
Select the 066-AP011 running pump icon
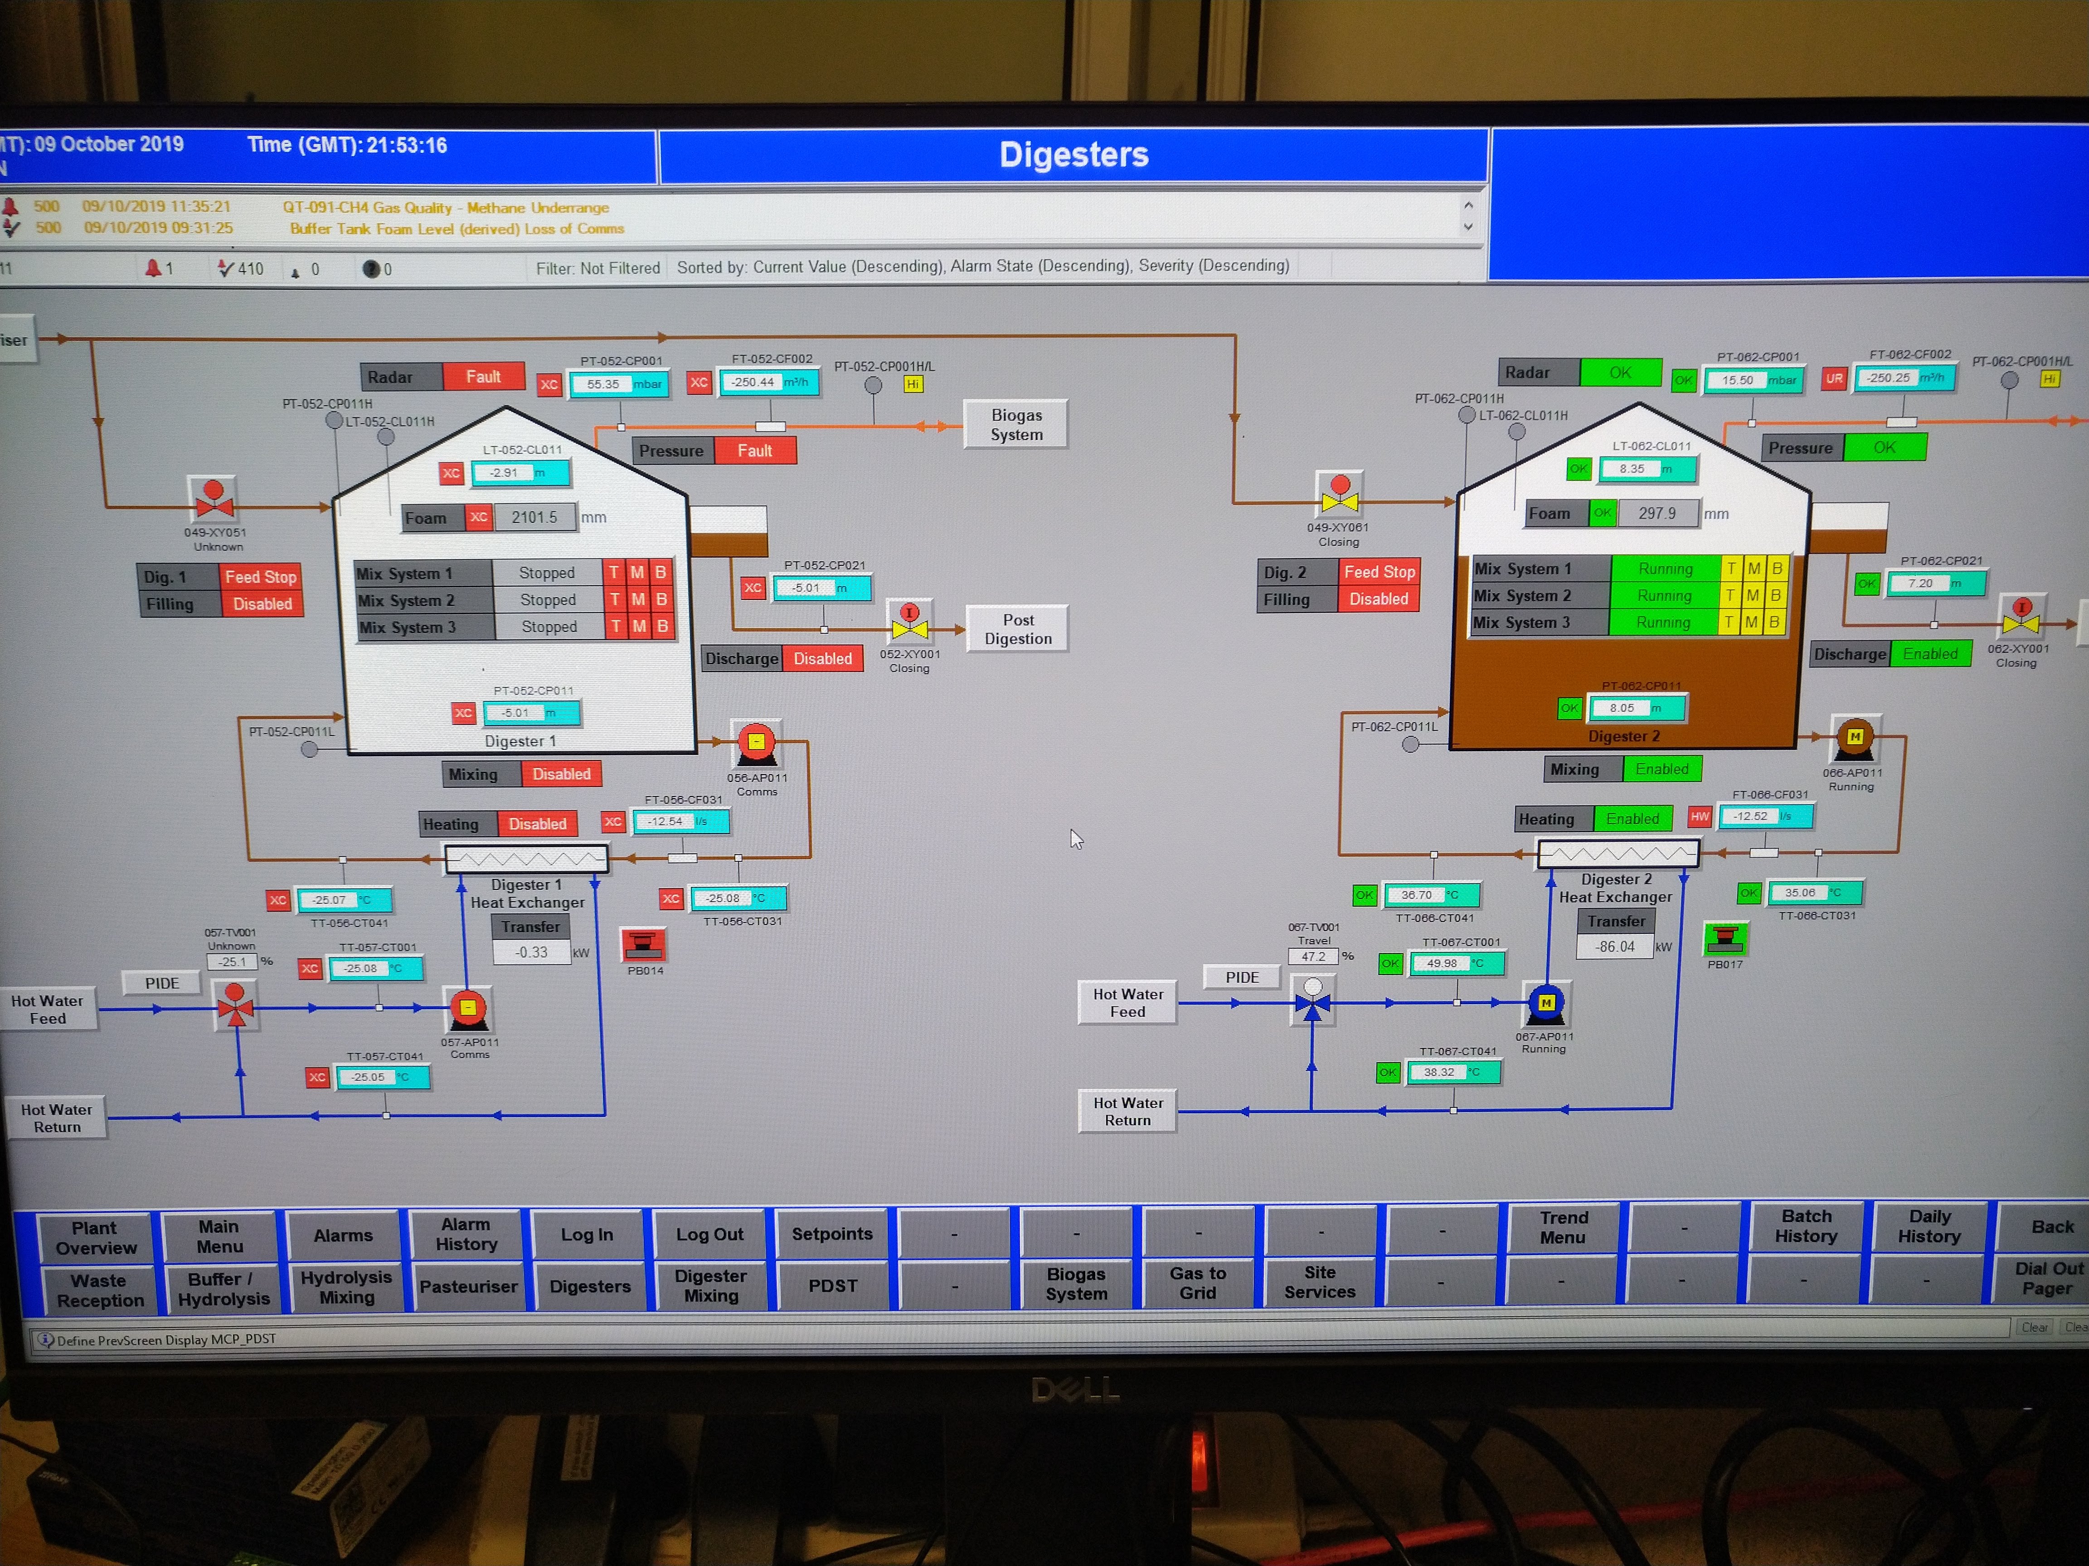point(1854,738)
